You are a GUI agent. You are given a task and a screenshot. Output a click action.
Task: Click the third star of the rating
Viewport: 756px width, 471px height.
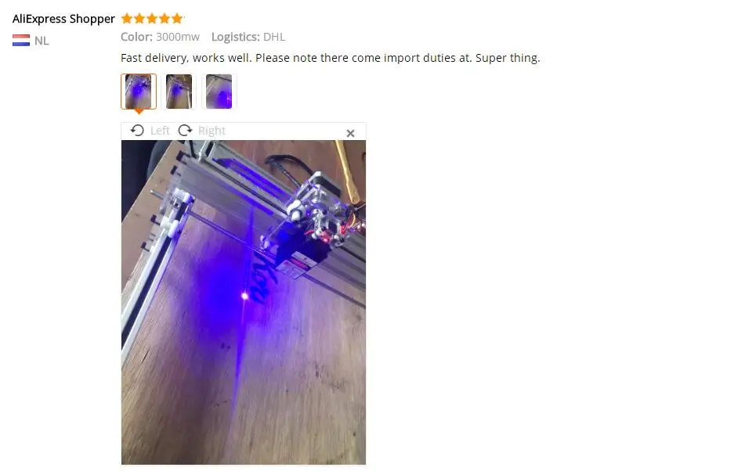point(152,19)
